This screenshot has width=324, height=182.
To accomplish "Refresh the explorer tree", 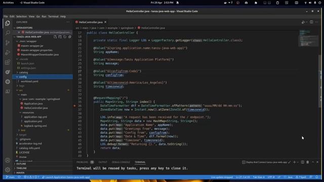I will pyautogui.click(x=65, y=37).
